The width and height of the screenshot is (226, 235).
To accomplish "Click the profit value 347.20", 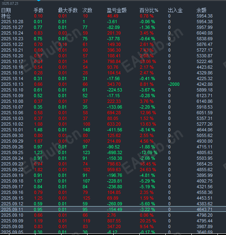I will point(114,227).
